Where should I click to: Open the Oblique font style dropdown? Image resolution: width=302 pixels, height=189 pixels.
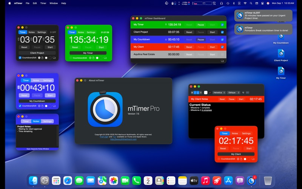(234, 93)
